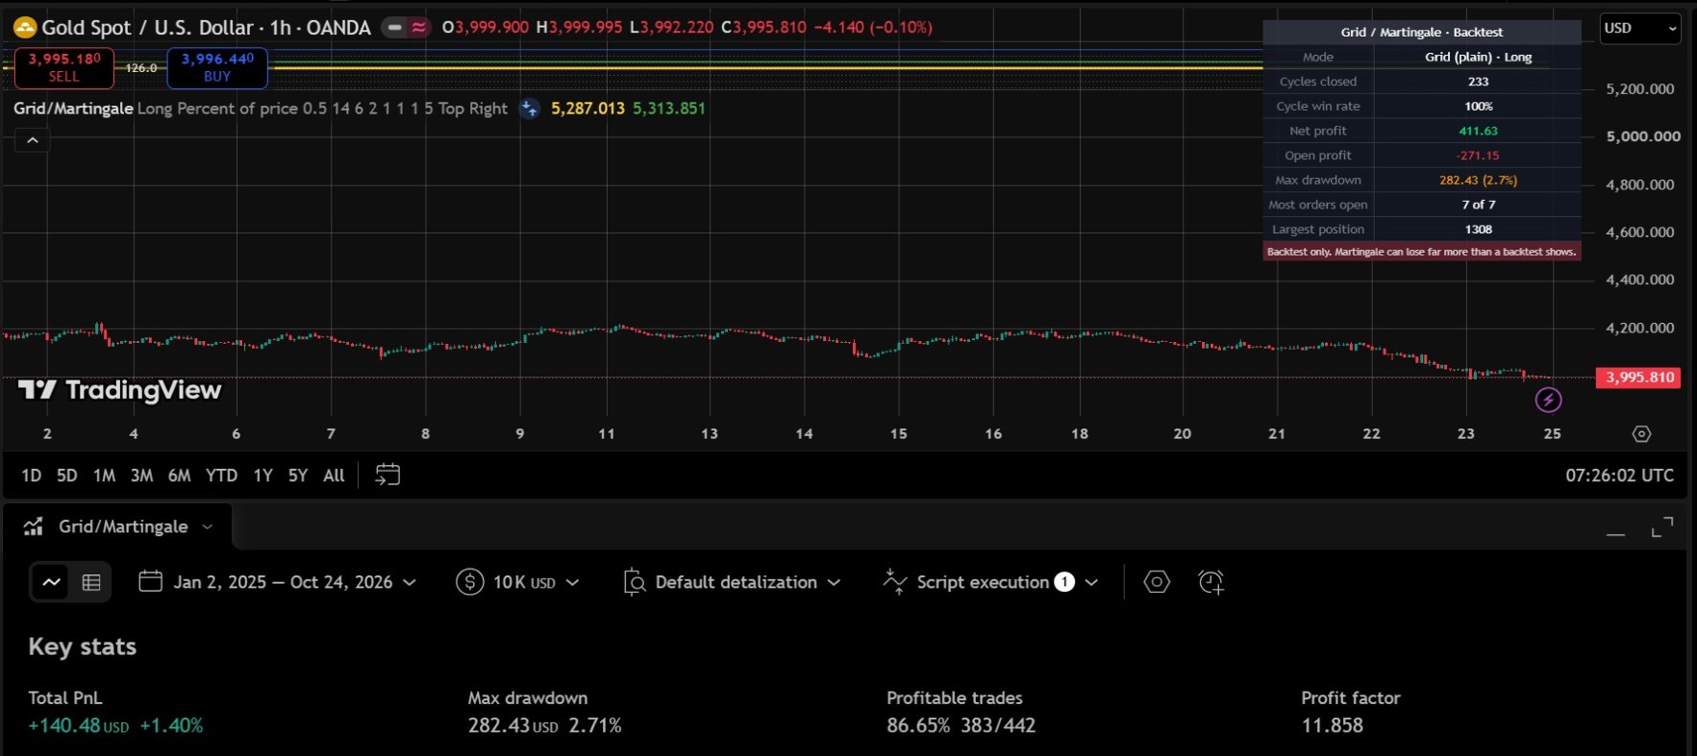Expand the Script execution dropdown
Screen dimensions: 1697x756
click(1091, 582)
